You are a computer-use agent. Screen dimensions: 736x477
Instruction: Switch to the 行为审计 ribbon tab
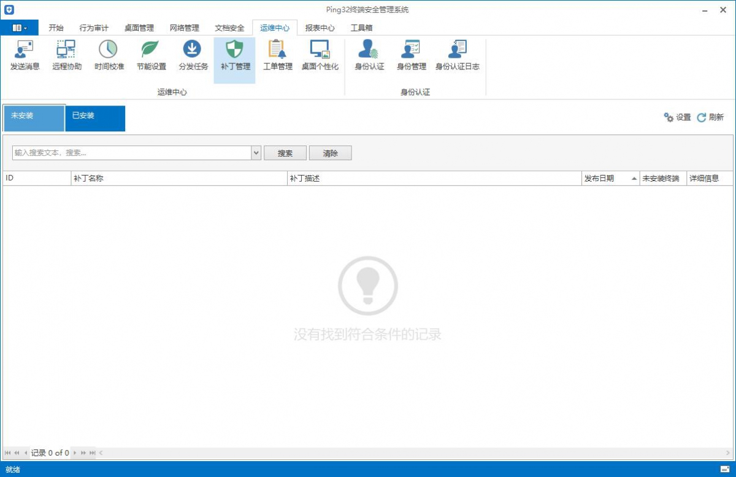click(x=94, y=28)
